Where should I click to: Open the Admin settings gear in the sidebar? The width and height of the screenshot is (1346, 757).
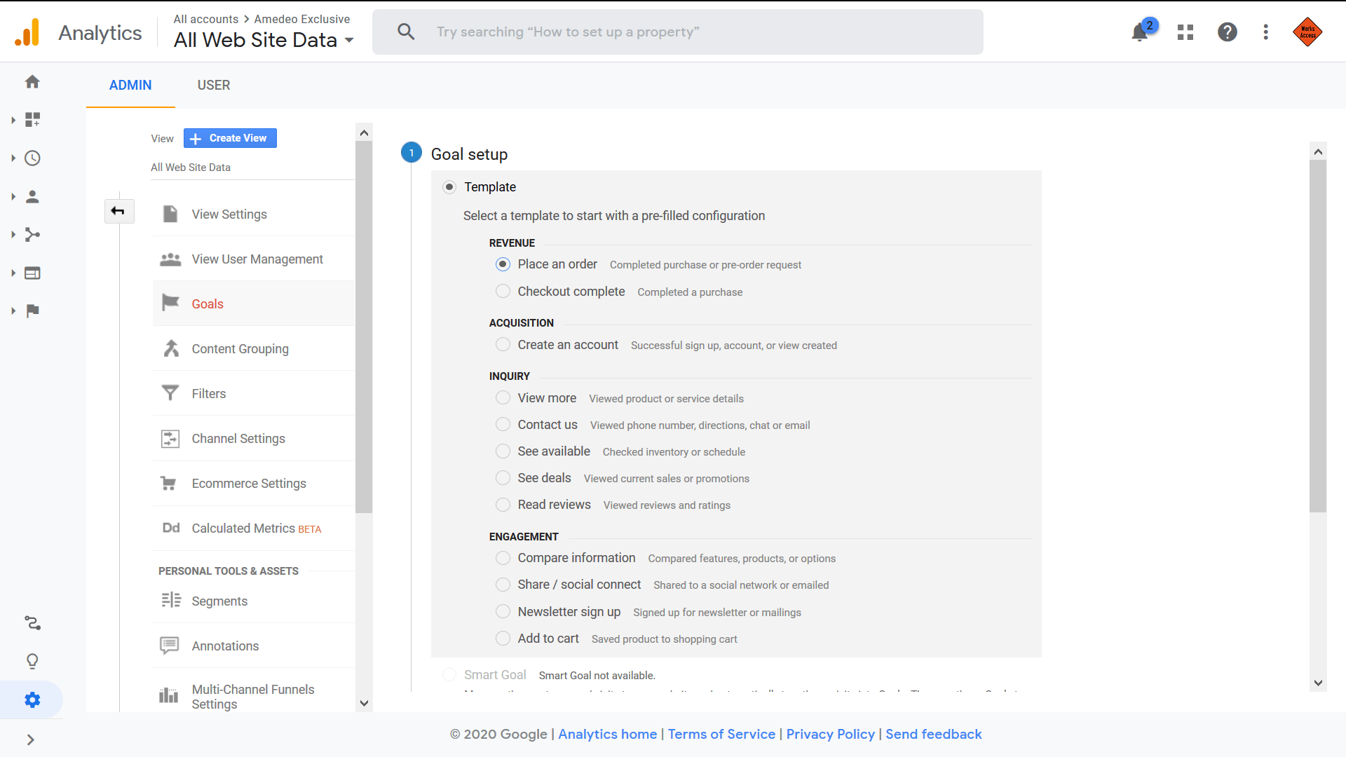click(32, 699)
